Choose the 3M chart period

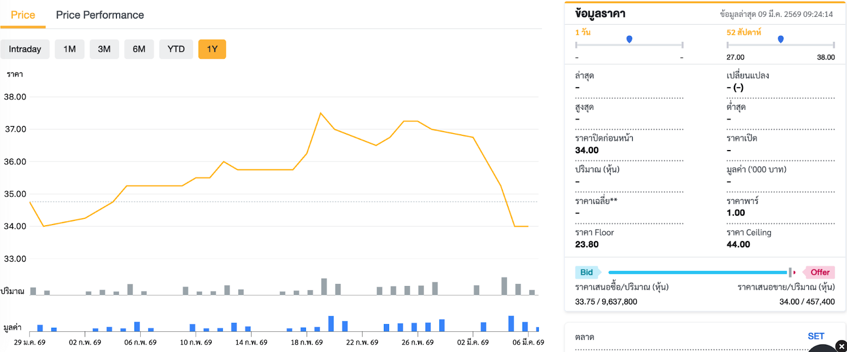(104, 49)
